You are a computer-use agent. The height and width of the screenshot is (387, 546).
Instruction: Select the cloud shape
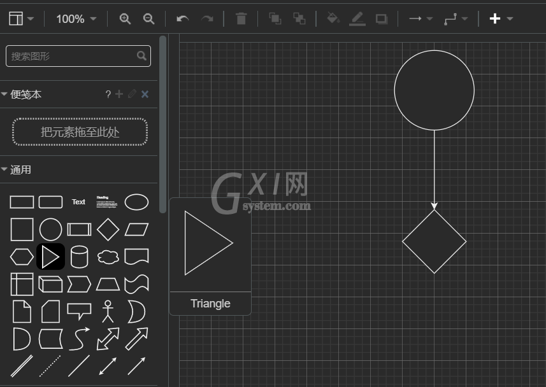coord(108,257)
